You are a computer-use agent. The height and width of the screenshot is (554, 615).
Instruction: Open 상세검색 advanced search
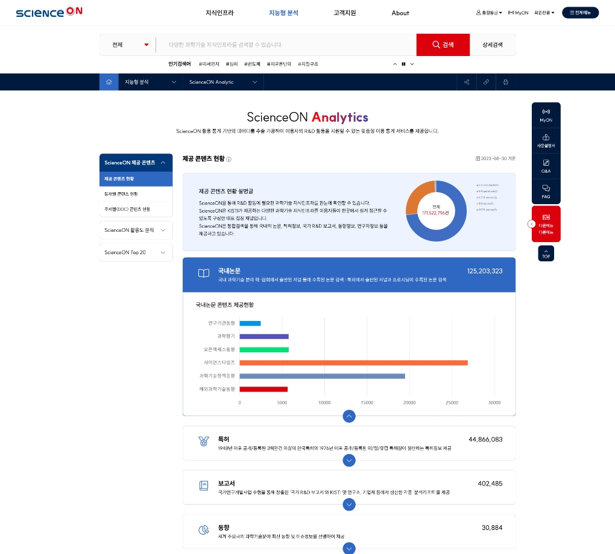click(x=493, y=45)
